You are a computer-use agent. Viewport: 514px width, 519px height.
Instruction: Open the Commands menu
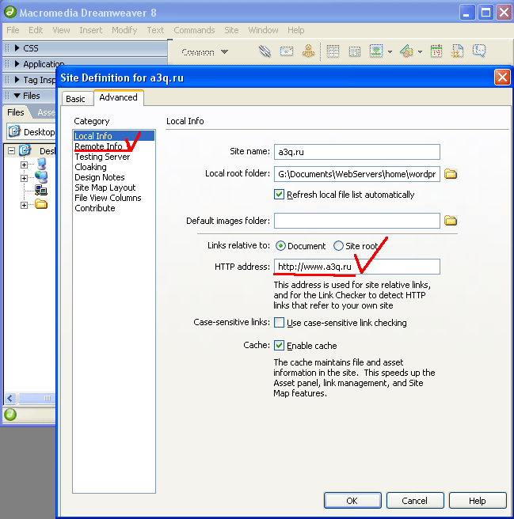click(x=194, y=30)
